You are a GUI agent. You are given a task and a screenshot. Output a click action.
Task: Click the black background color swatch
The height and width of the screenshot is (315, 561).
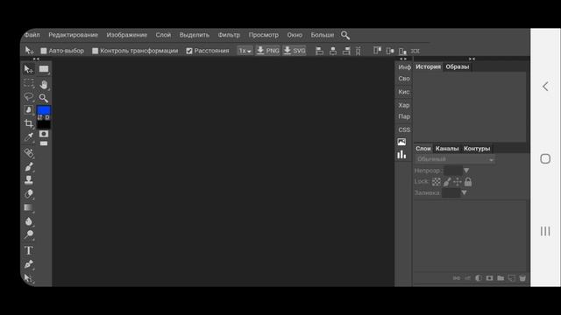pos(44,124)
